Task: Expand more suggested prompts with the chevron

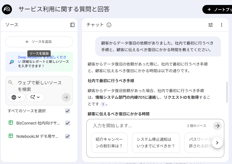Action: pyautogui.click(x=218, y=143)
